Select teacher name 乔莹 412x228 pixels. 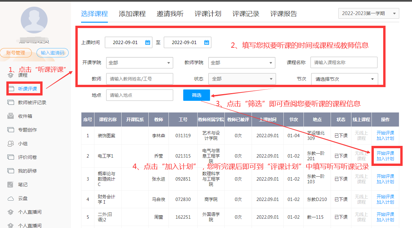point(158,156)
